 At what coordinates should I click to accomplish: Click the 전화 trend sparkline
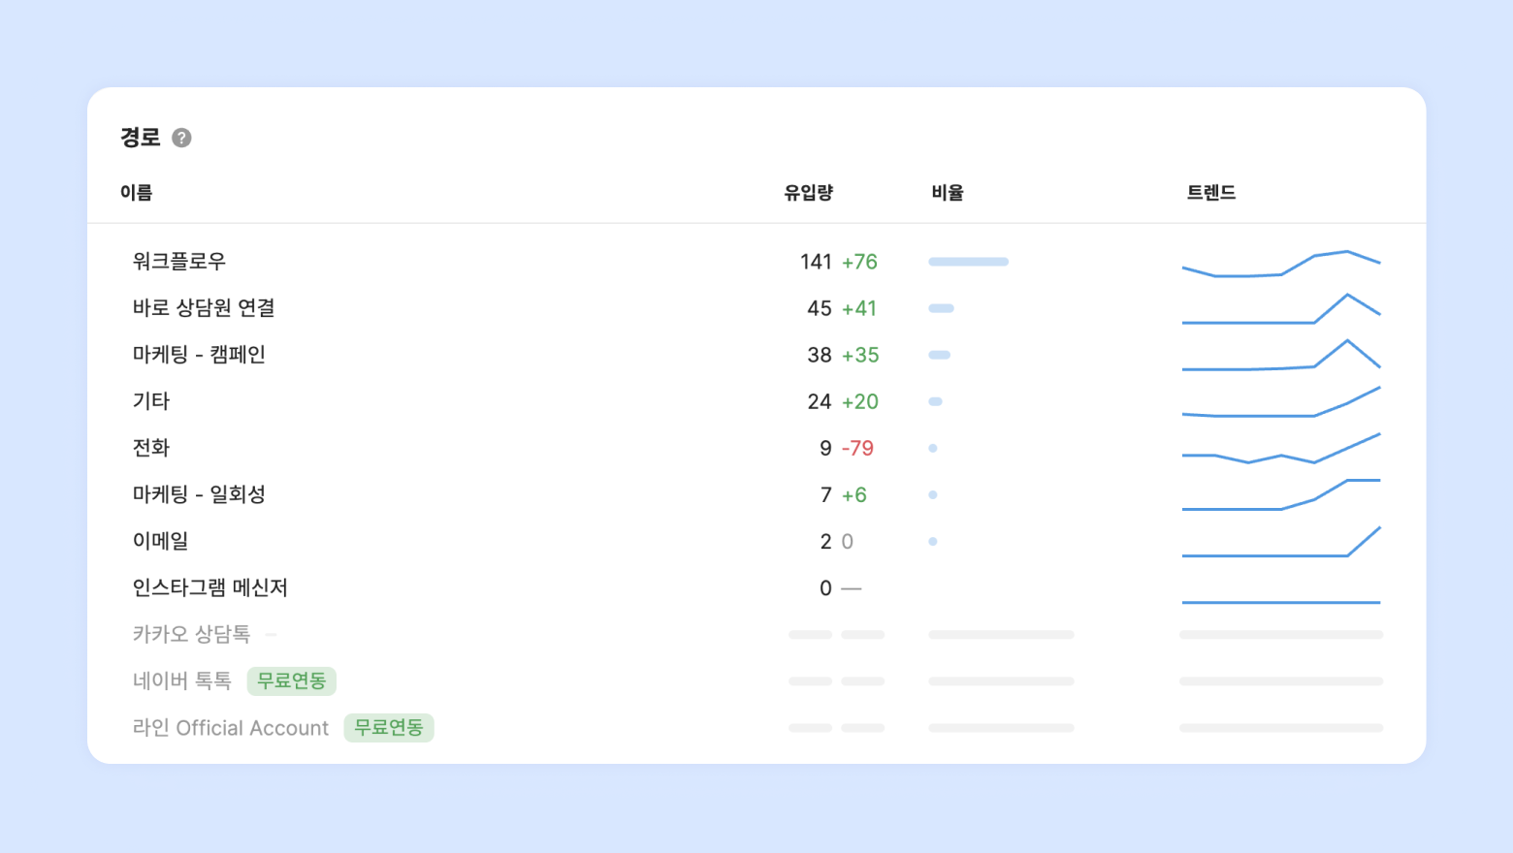coord(1280,450)
